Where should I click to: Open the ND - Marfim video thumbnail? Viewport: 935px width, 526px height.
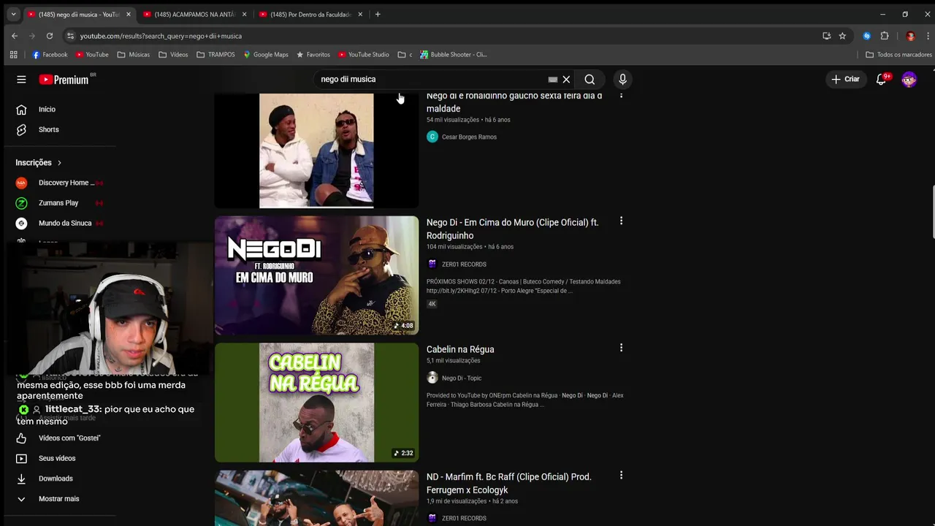pyautogui.click(x=316, y=498)
